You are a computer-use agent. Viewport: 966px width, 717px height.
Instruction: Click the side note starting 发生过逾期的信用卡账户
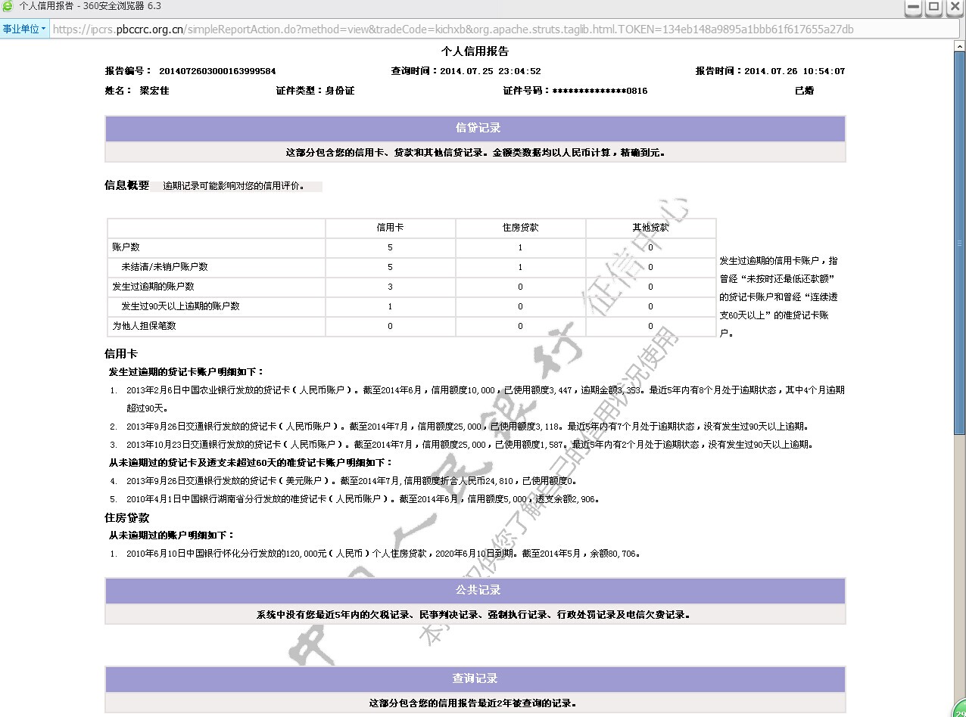(x=779, y=296)
